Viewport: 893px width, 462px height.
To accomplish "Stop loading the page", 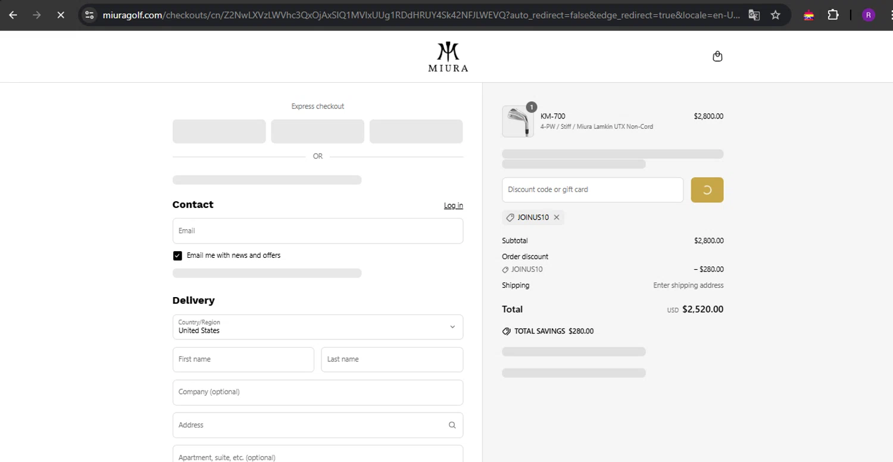I will click(x=61, y=15).
